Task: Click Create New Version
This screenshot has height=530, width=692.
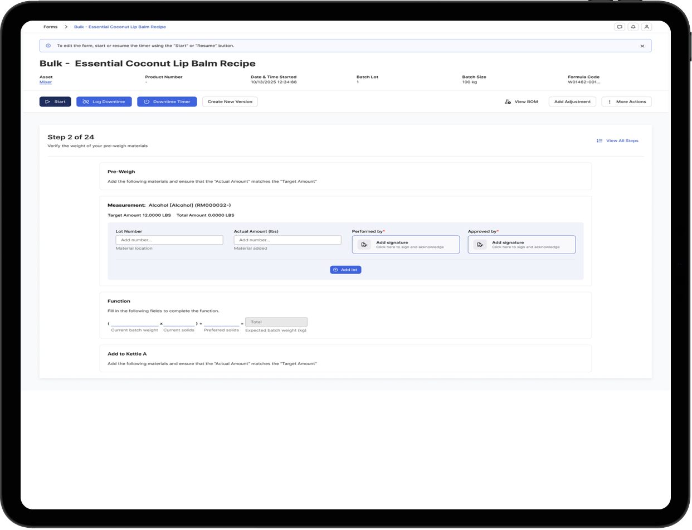Action: (230, 101)
